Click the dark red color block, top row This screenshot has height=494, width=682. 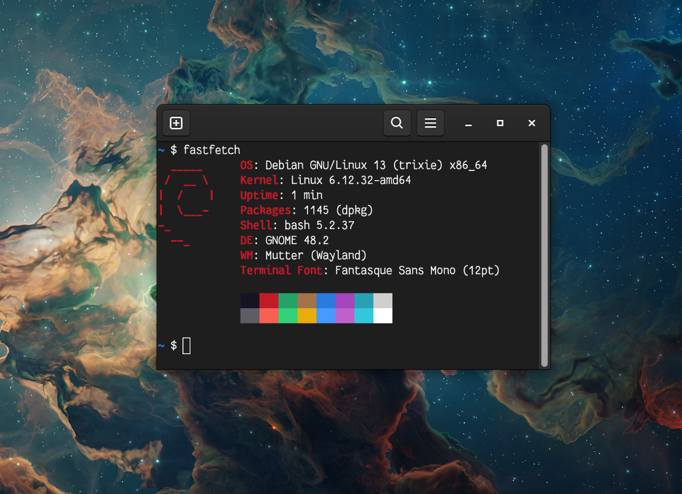269,301
